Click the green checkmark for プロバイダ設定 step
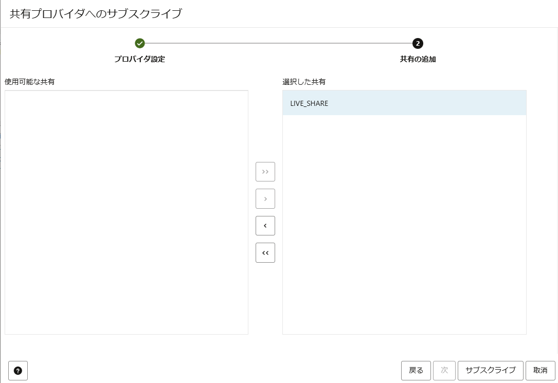 140,44
